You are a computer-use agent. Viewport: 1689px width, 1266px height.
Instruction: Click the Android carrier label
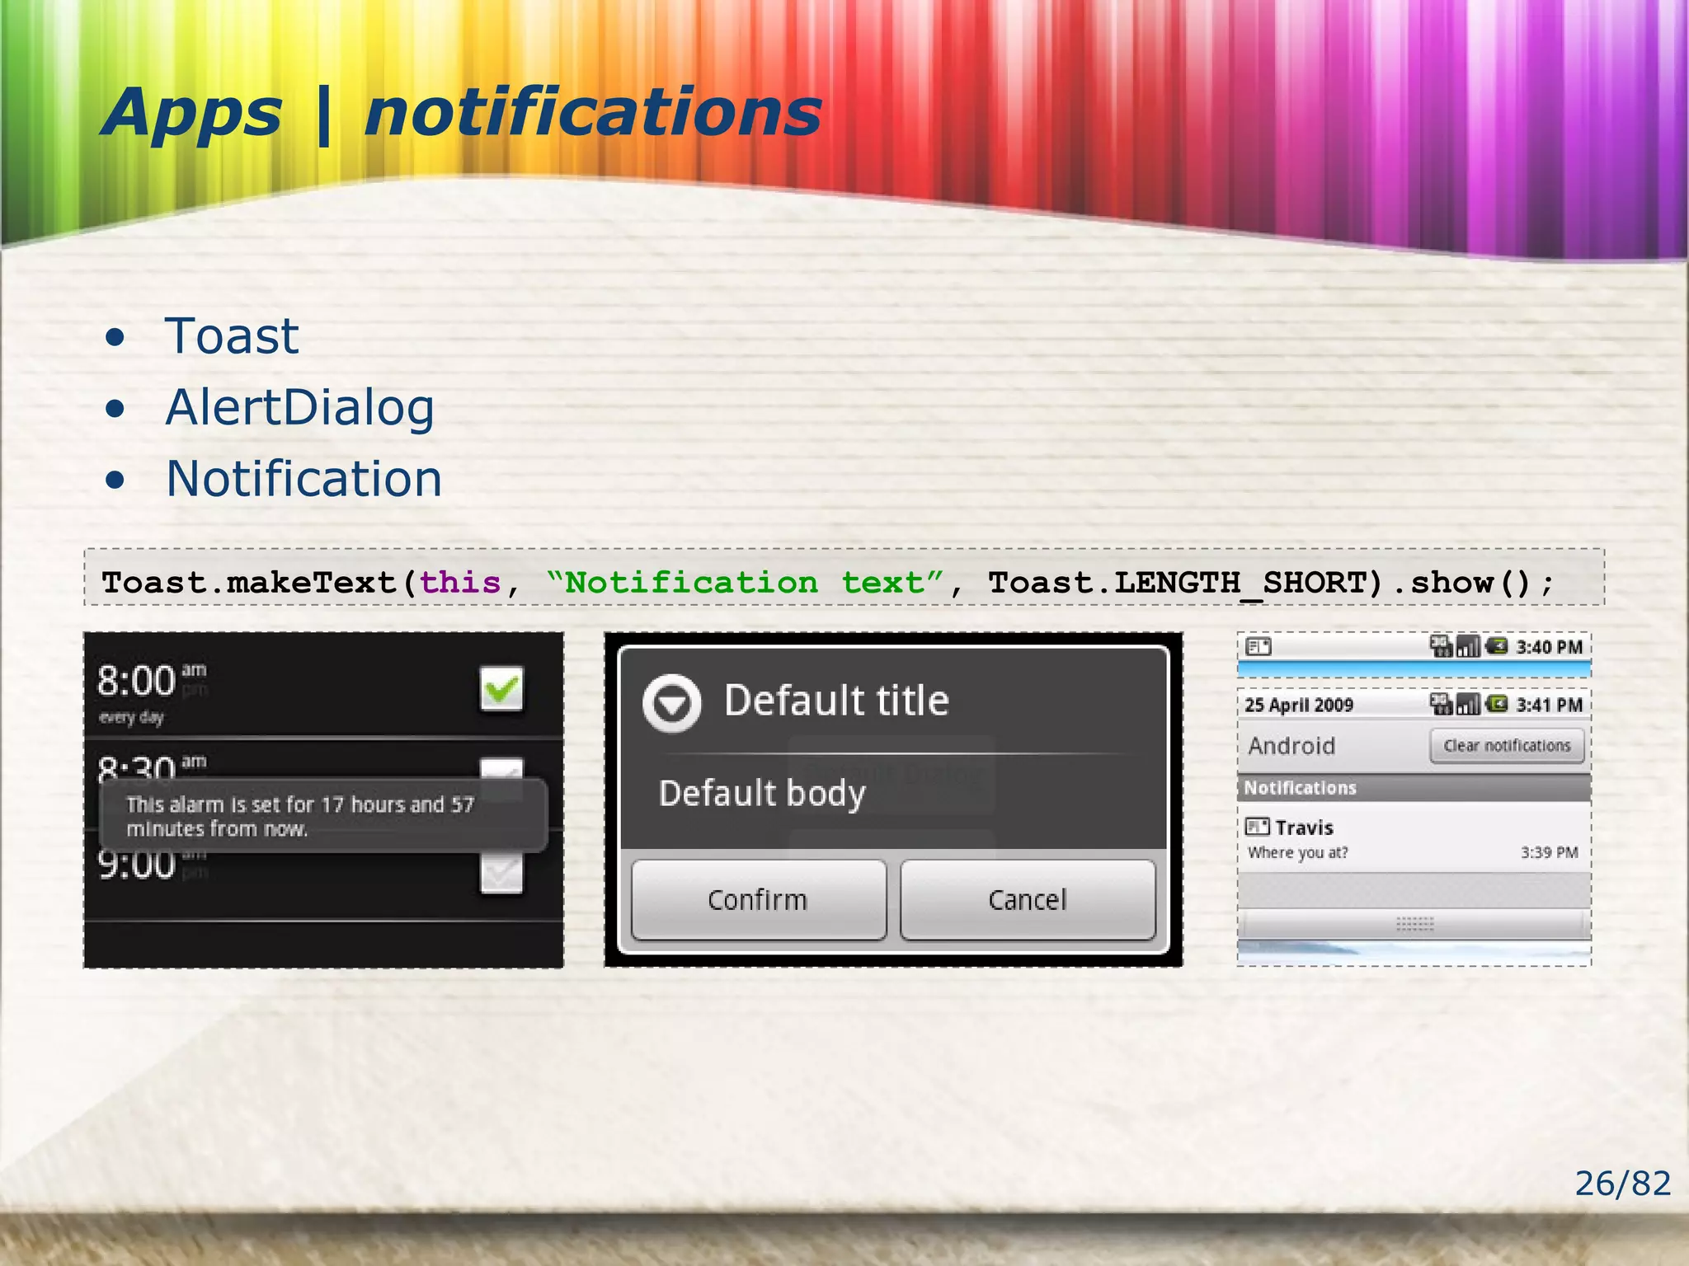1291,746
